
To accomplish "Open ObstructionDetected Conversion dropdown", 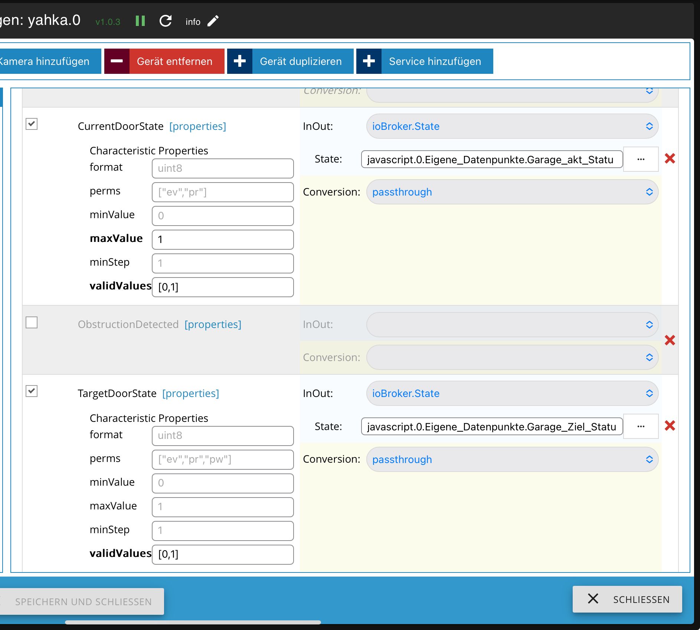I will pos(512,357).
